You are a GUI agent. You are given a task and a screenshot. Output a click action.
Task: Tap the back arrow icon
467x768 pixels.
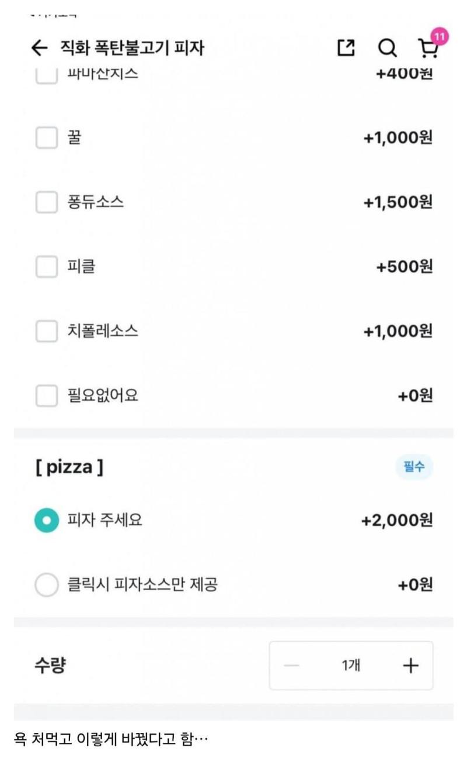[x=39, y=48]
